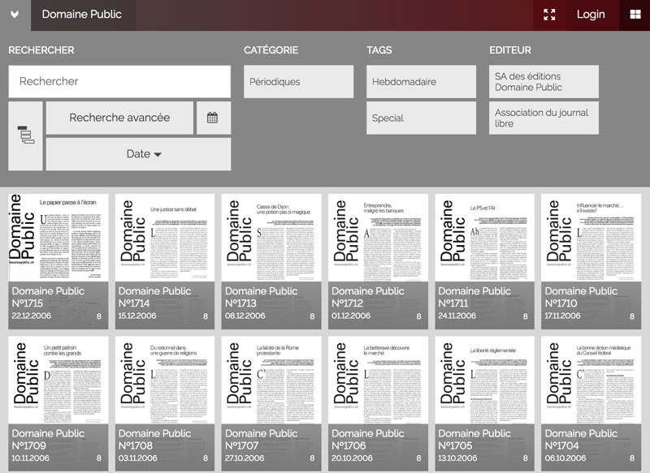This screenshot has width=650, height=473.
Task: Open issue N°1709 cover thumbnail
Action: [x=58, y=381]
